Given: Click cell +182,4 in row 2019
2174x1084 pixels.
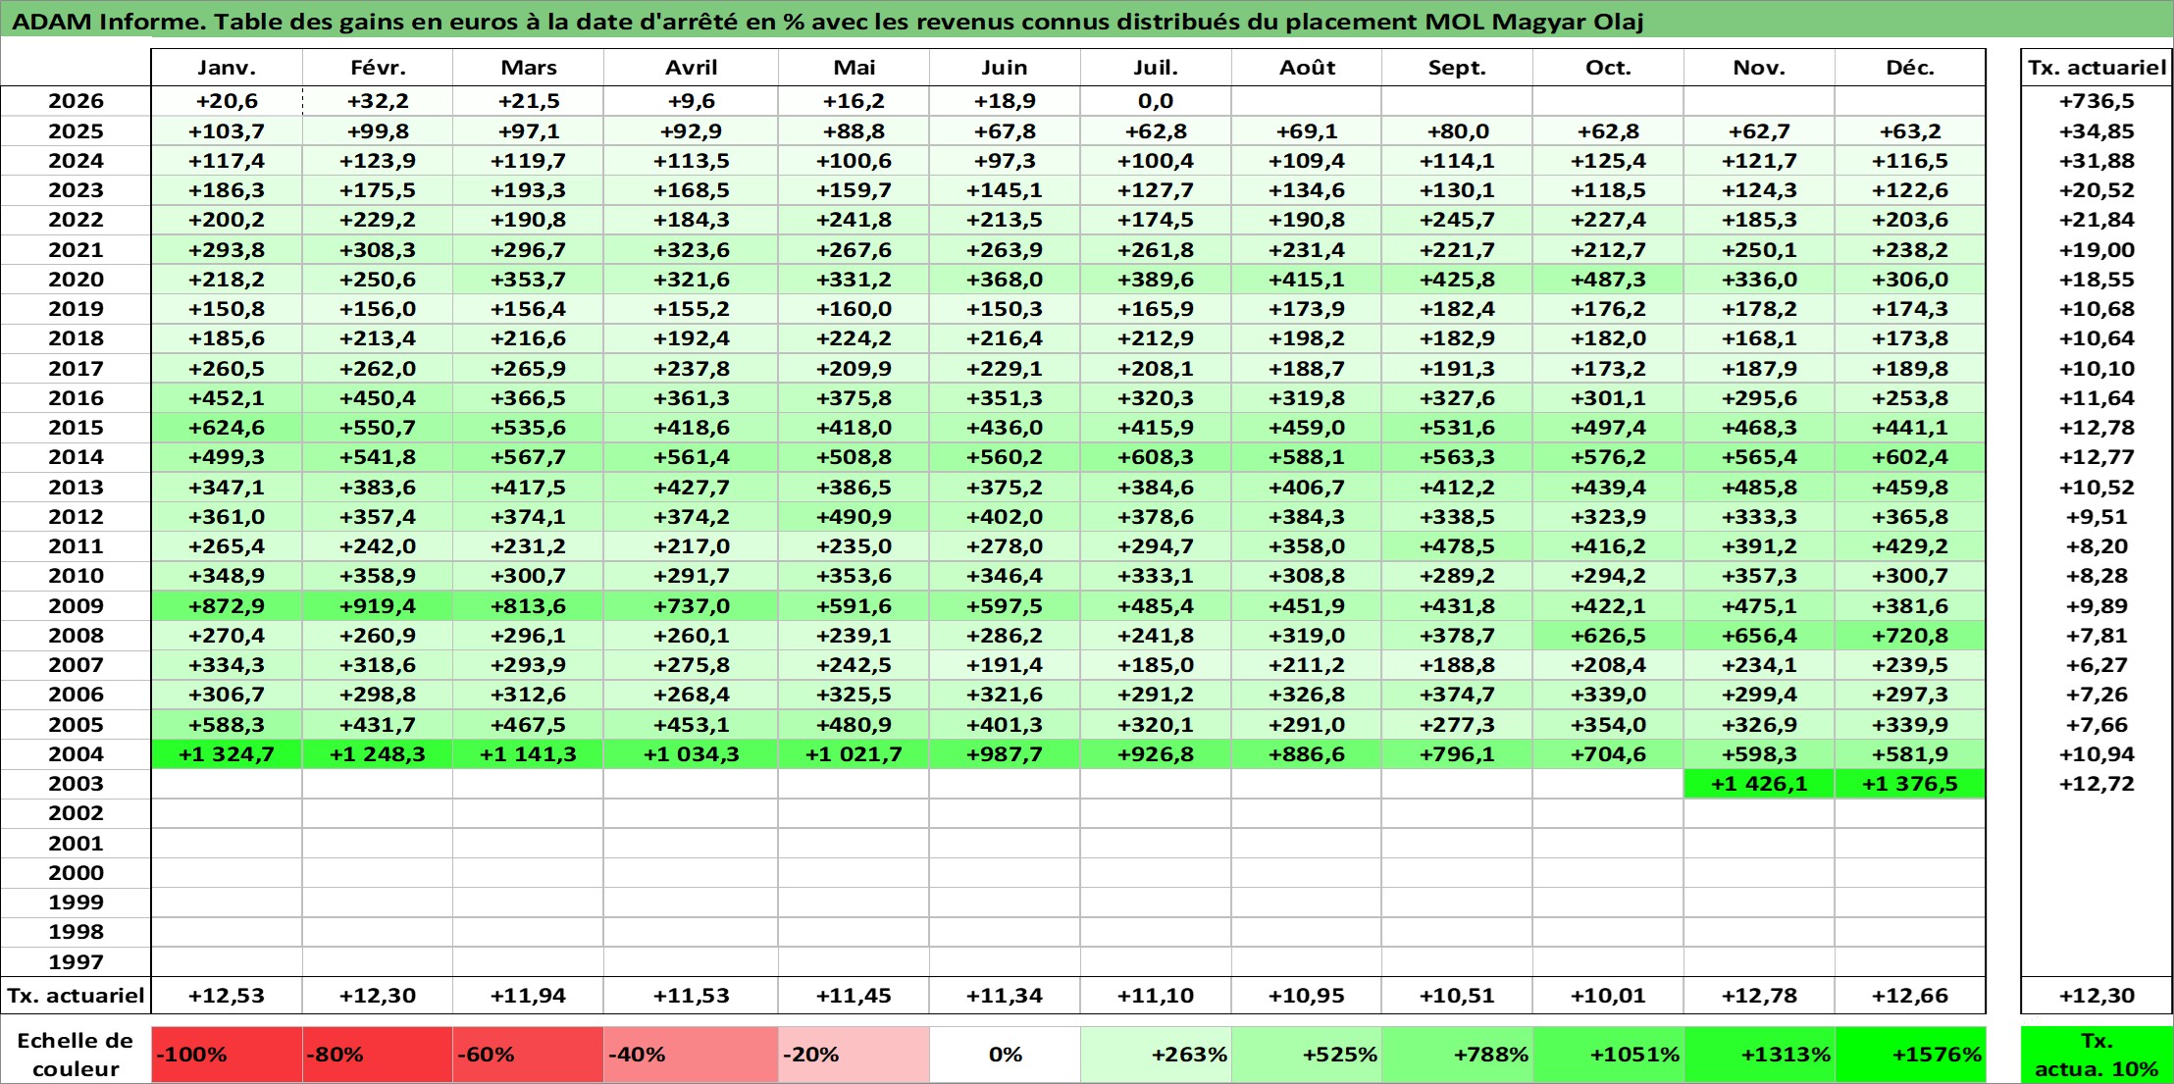Looking at the screenshot, I should pyautogui.click(x=1457, y=309).
